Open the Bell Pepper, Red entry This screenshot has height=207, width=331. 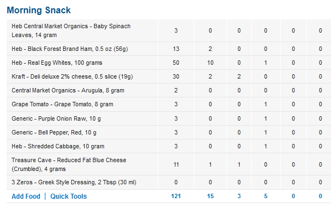pyautogui.click(x=54, y=132)
